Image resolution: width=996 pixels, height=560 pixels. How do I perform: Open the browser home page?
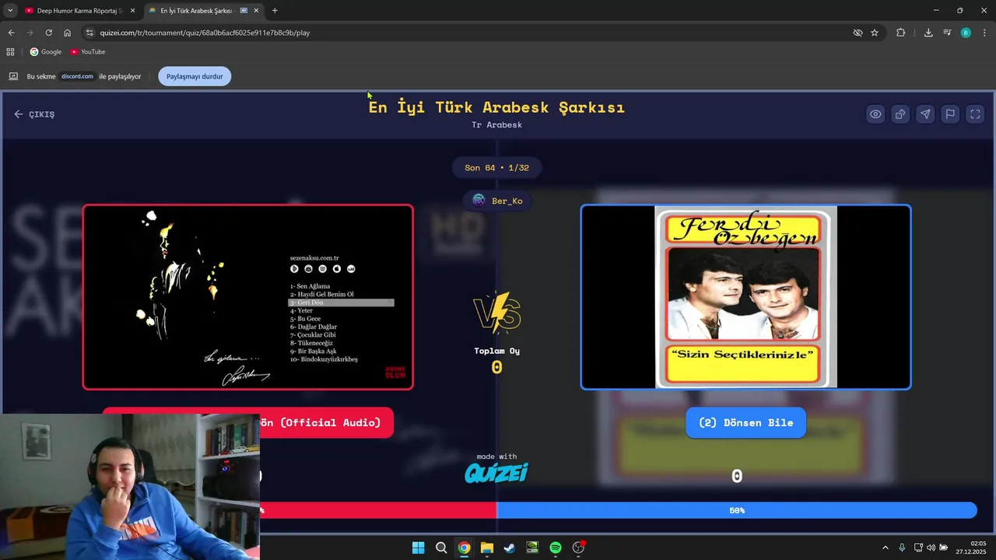tap(67, 33)
